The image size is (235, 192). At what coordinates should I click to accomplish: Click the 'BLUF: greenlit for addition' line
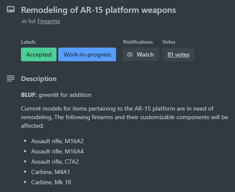coord(56,95)
